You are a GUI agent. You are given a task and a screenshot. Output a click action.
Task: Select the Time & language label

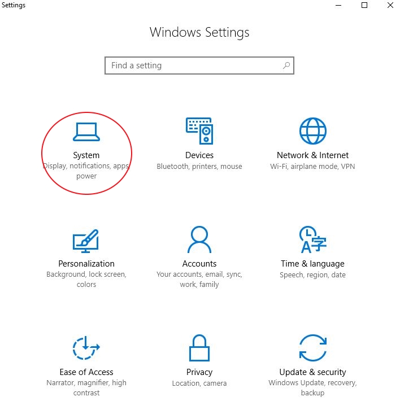click(313, 264)
